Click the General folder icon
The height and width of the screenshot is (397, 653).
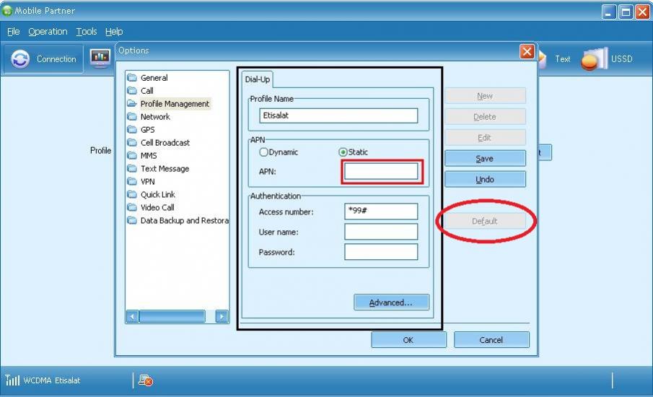pos(132,77)
